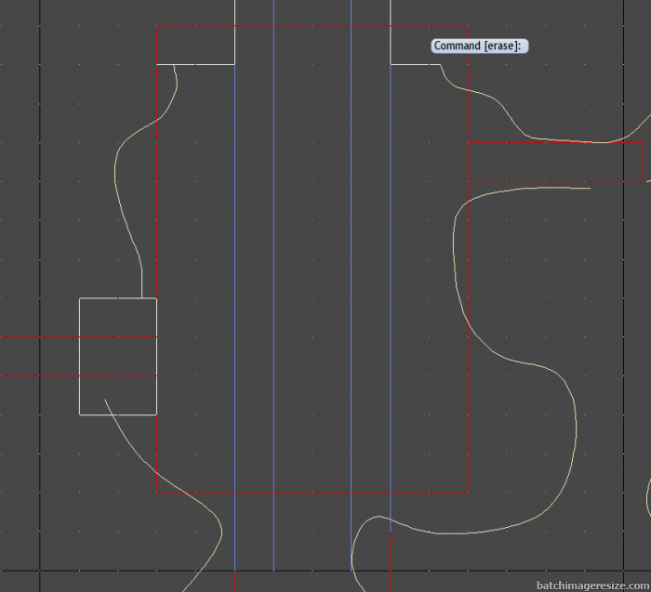Screen dimensions: 651x592
Task: Select the lower red horizontal line at left
Action: [x=37, y=375]
